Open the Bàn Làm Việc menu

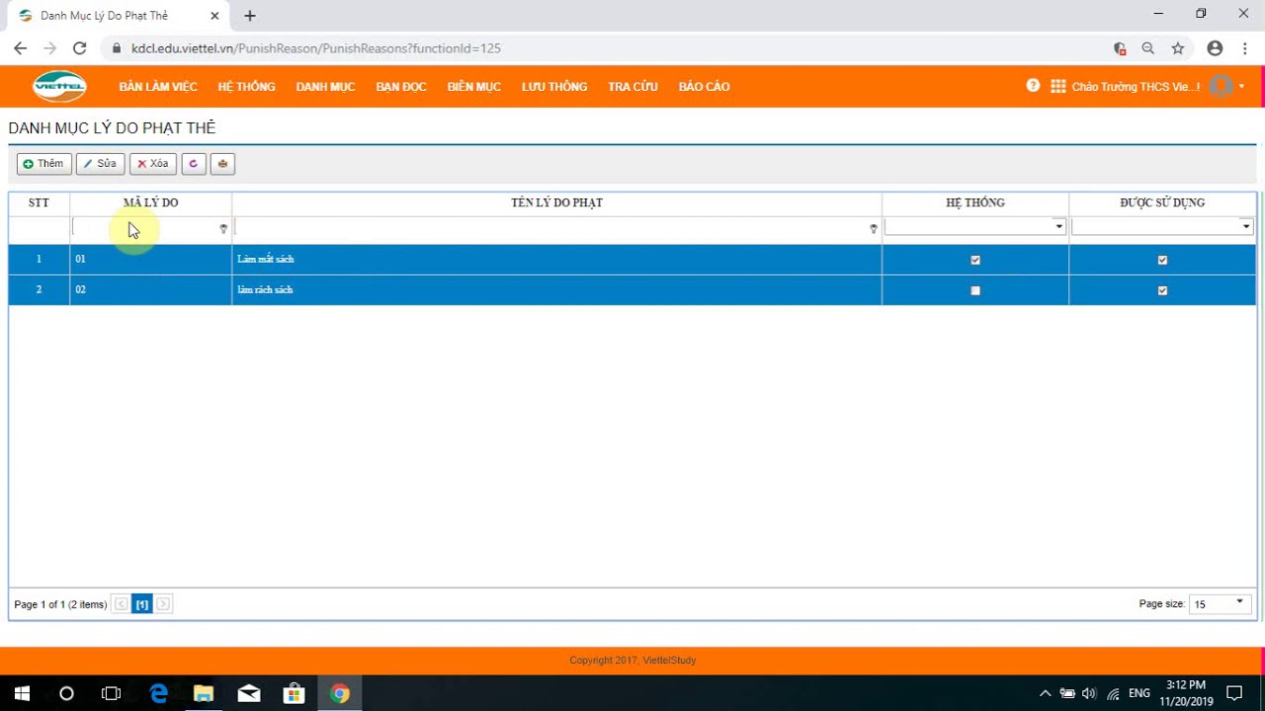pyautogui.click(x=158, y=87)
